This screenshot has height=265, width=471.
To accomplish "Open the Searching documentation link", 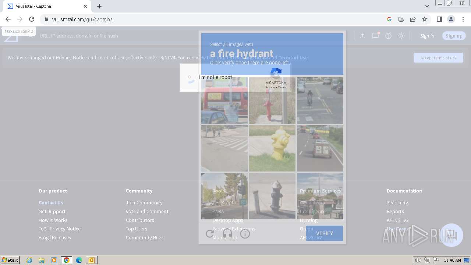I will tap(397, 202).
